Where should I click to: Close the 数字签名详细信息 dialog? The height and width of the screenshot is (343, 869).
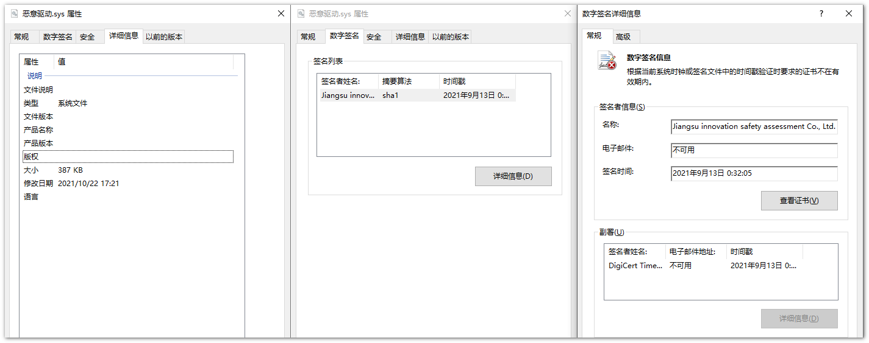849,13
